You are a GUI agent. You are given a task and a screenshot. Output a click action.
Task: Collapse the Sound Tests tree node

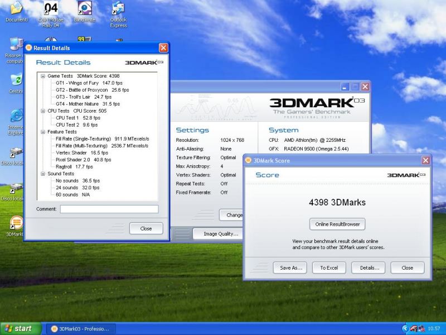click(43, 174)
